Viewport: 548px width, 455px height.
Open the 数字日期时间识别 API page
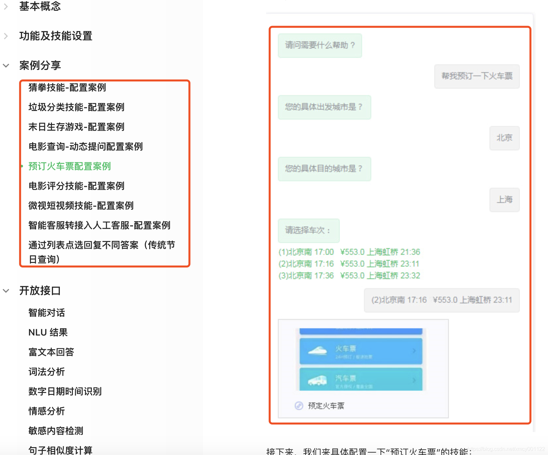point(65,392)
